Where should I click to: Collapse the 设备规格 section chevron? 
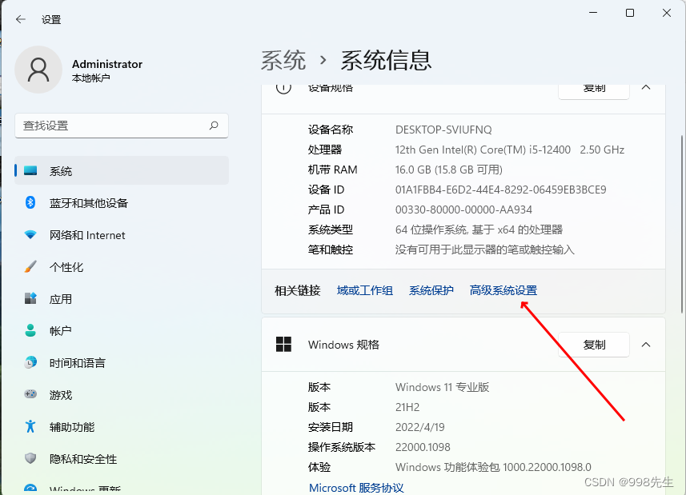click(x=646, y=87)
